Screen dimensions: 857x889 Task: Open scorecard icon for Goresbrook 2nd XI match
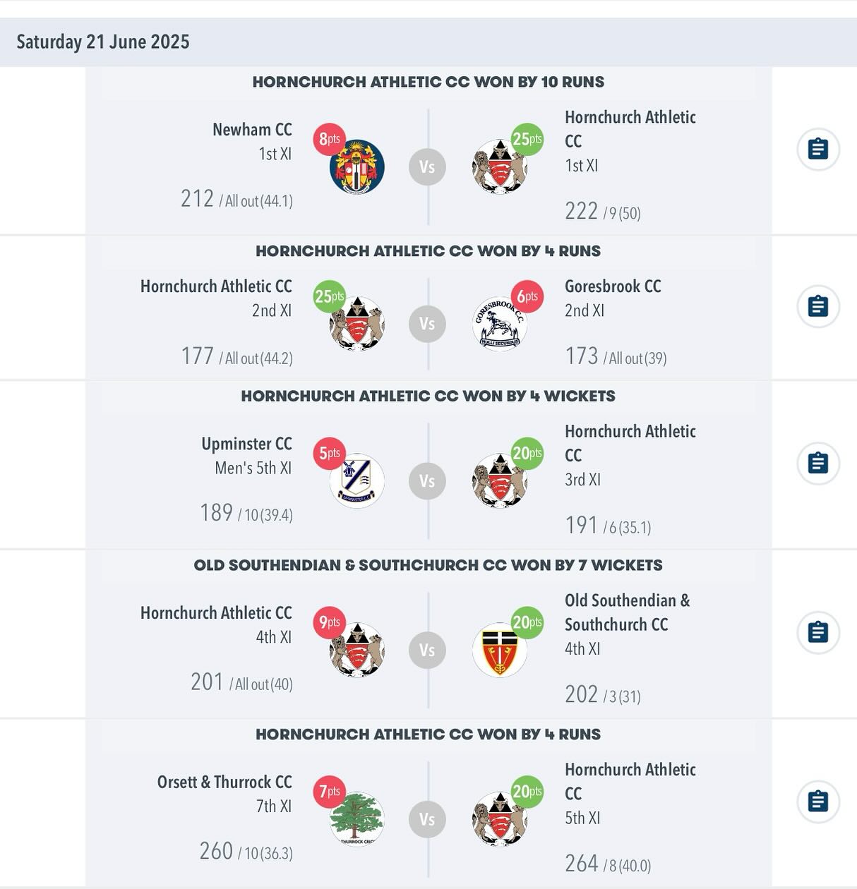[x=817, y=307]
